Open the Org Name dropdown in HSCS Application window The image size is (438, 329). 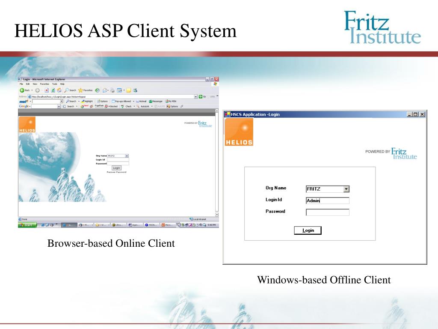pyautogui.click(x=346, y=189)
